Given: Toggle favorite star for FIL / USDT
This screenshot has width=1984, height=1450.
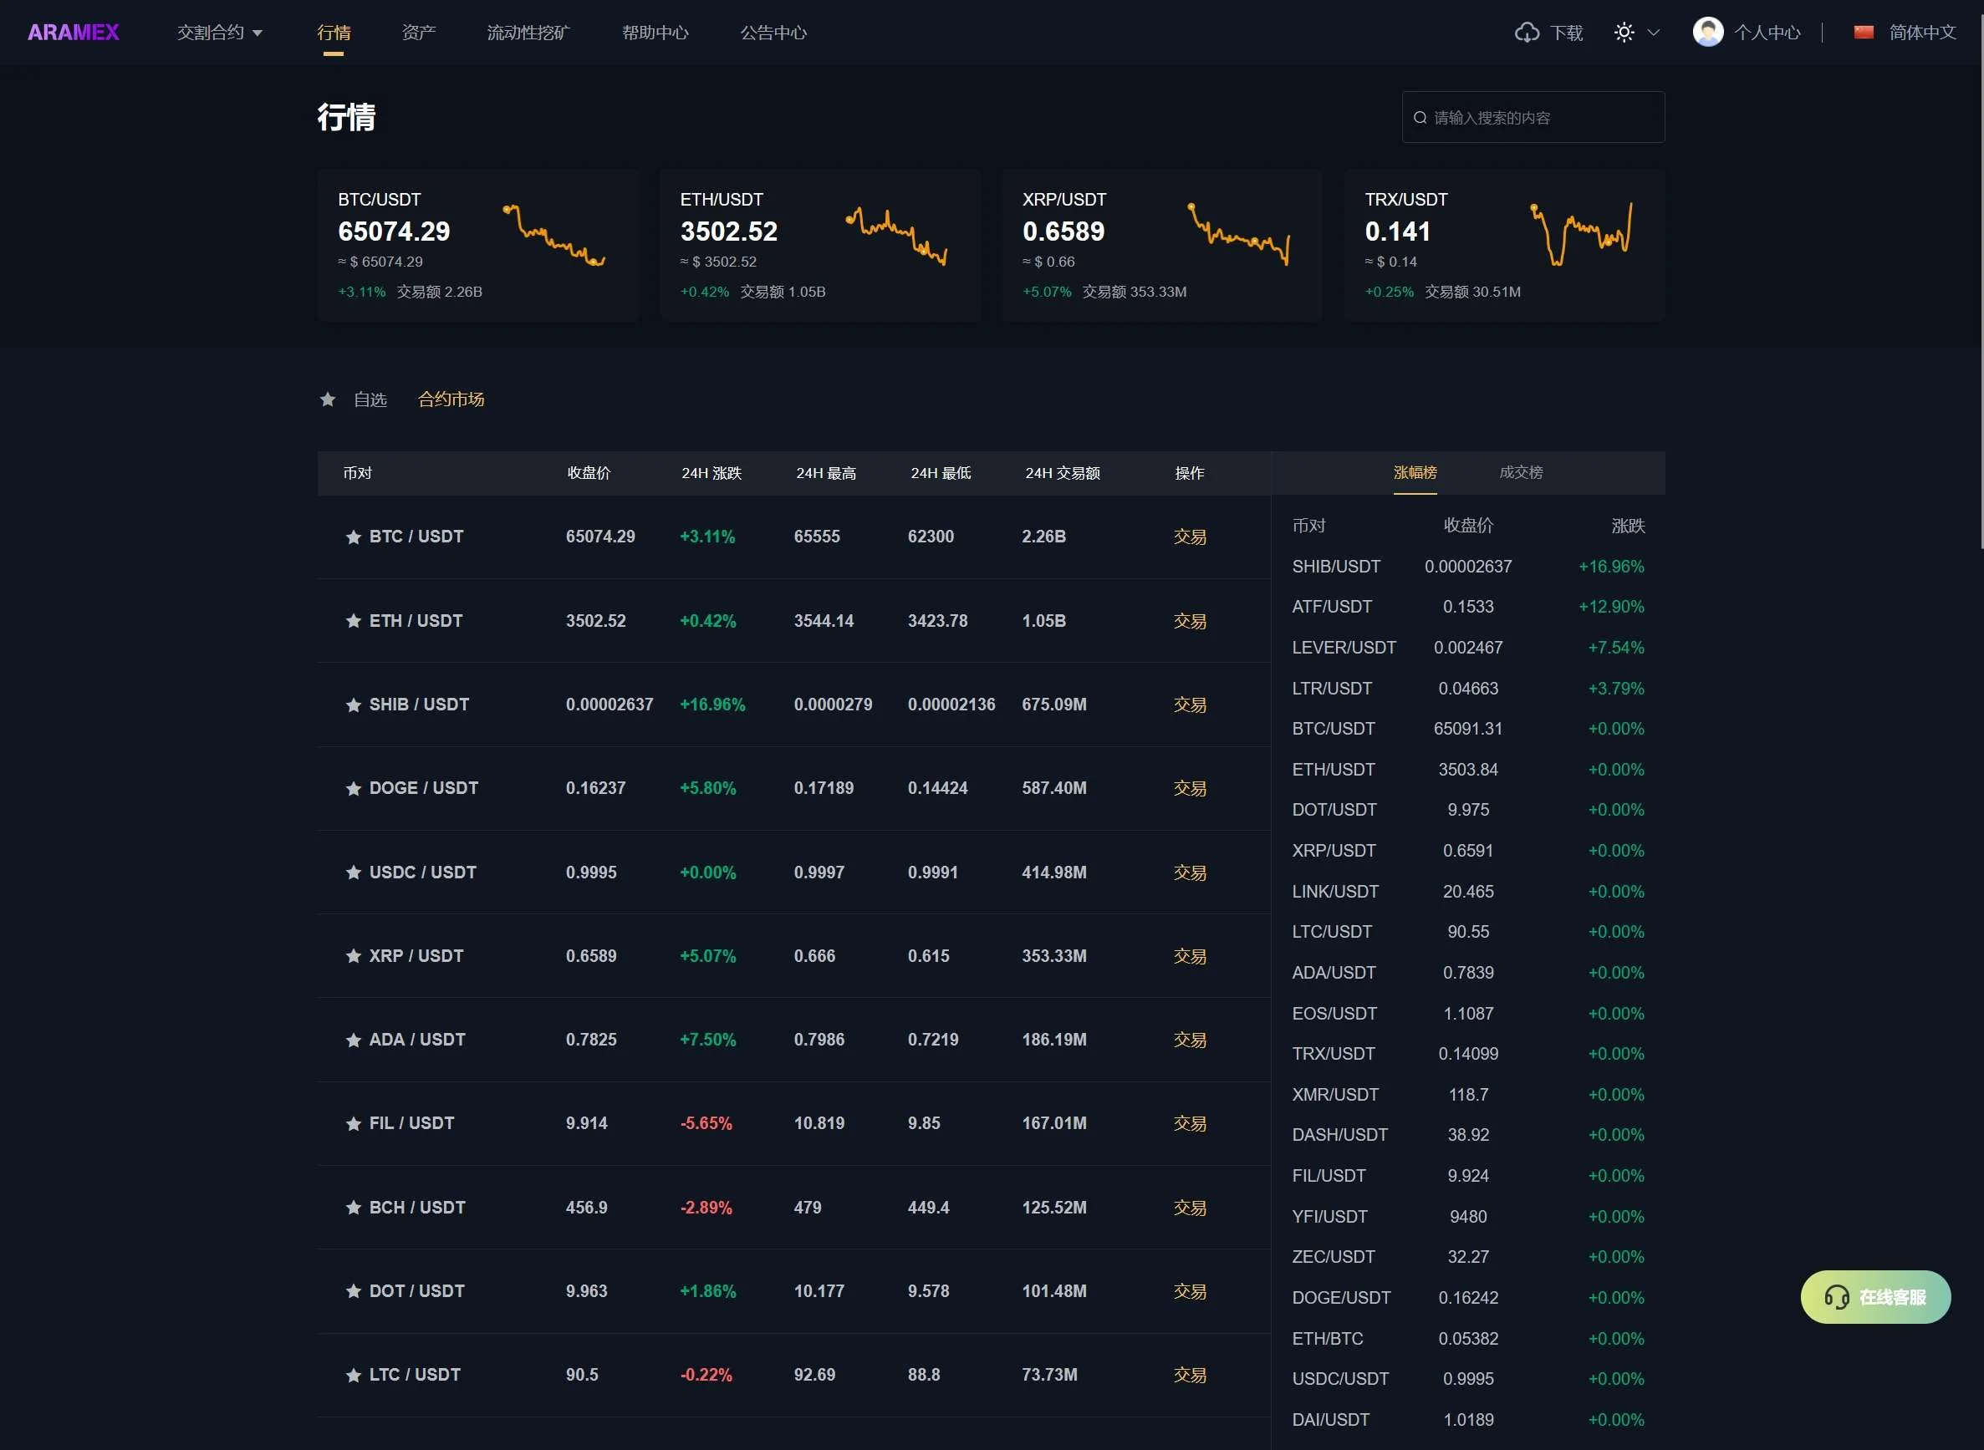Looking at the screenshot, I should [353, 1123].
